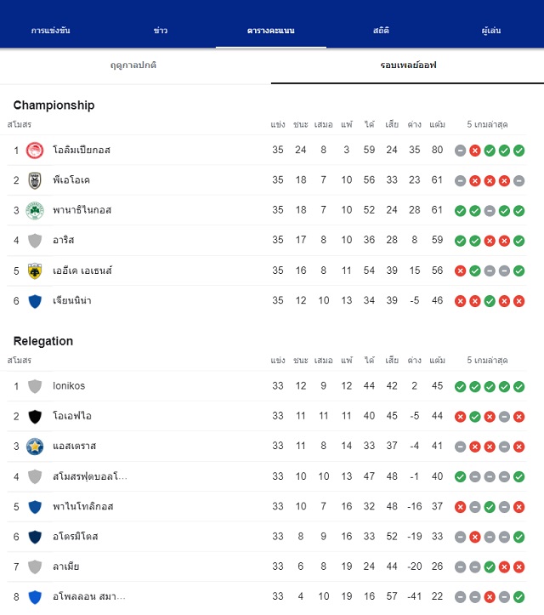The width and height of the screenshot is (544, 615).
Task: Switch to the ตารางคะแนน tab
Action: [271, 31]
